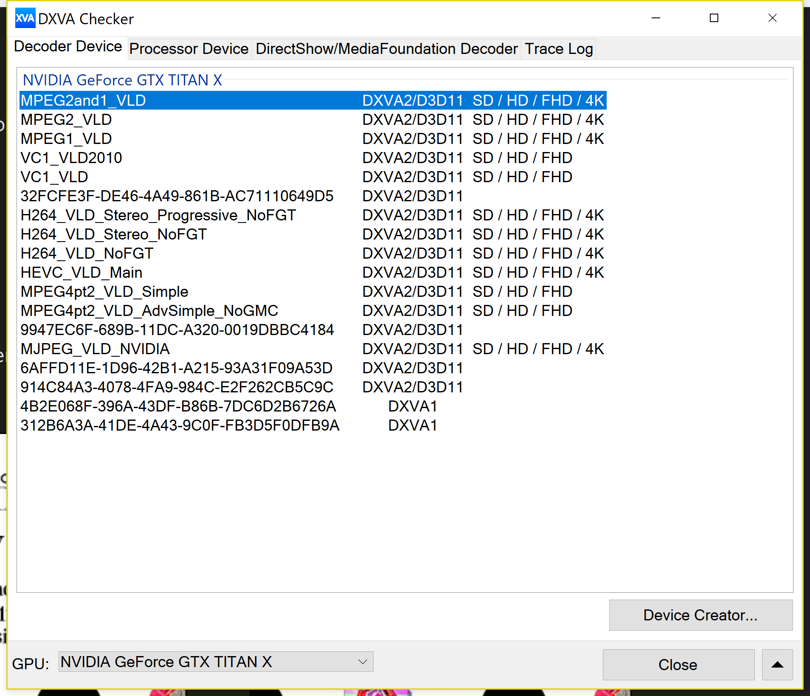Select the HEVC_VLD_Main row
810x696 pixels.
pyautogui.click(x=313, y=273)
